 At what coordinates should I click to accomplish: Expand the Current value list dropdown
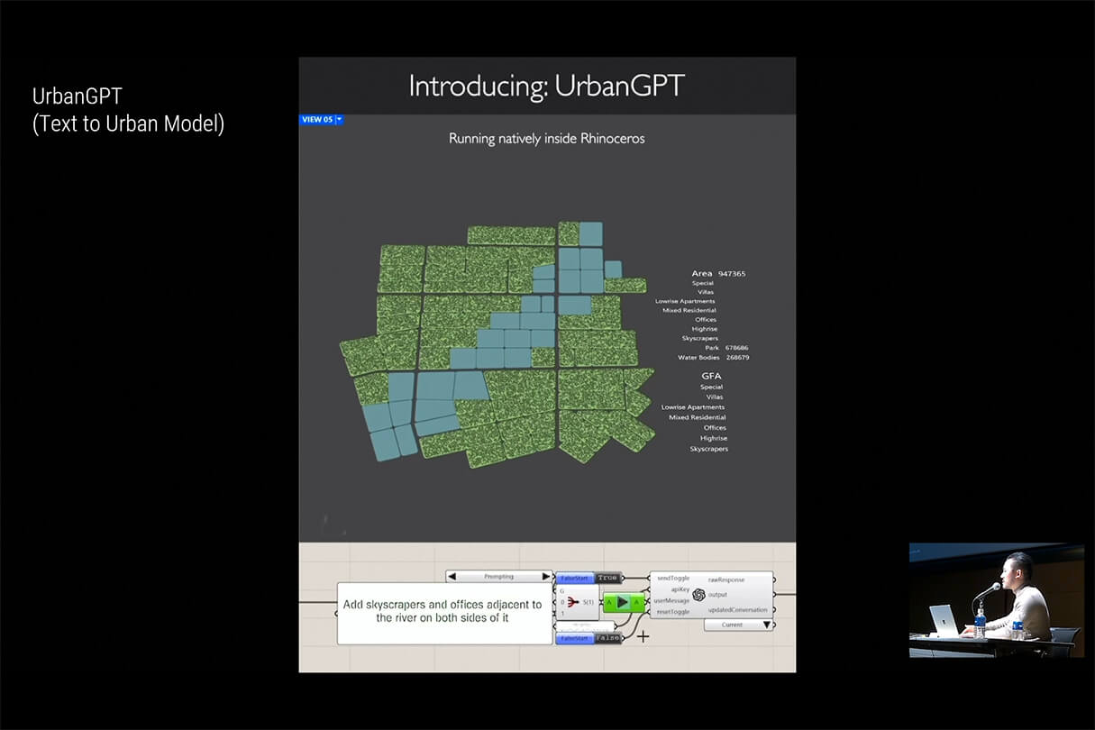pyautogui.click(x=767, y=625)
